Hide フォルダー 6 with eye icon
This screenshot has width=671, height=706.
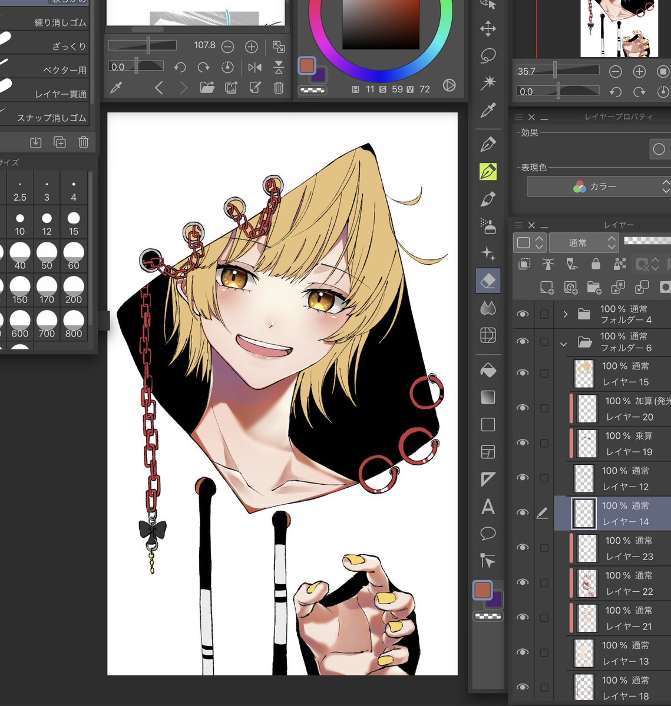coord(523,341)
